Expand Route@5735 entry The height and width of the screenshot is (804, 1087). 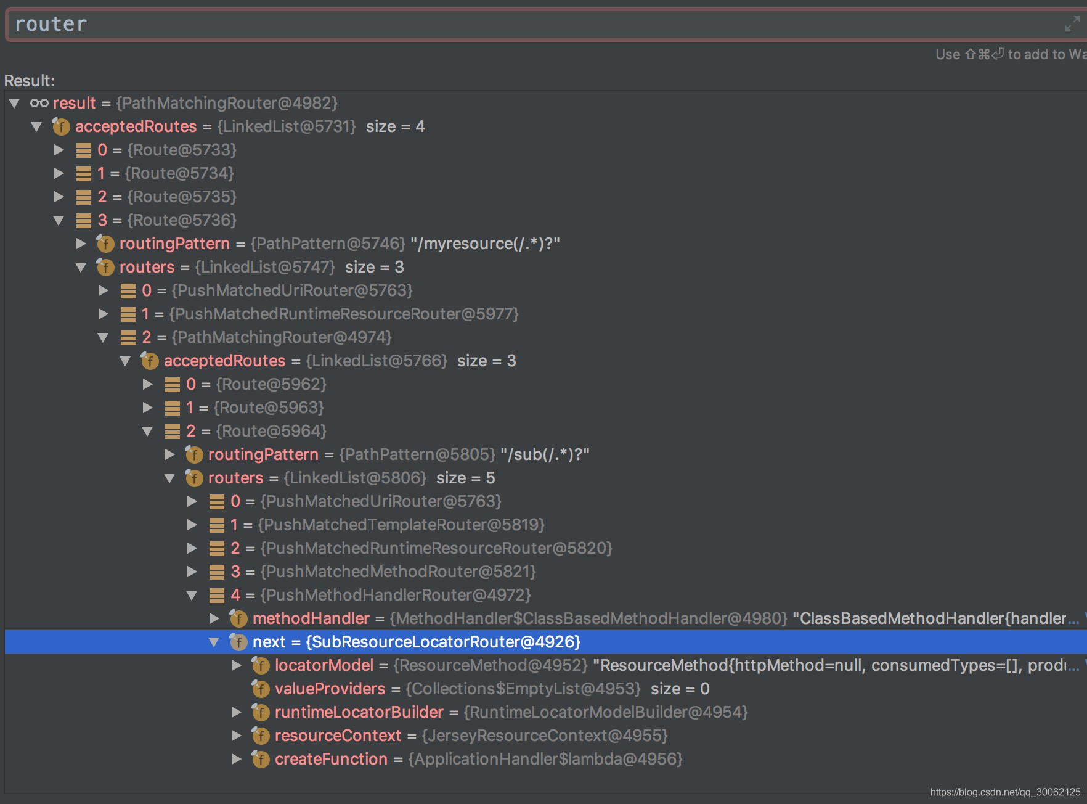point(59,197)
